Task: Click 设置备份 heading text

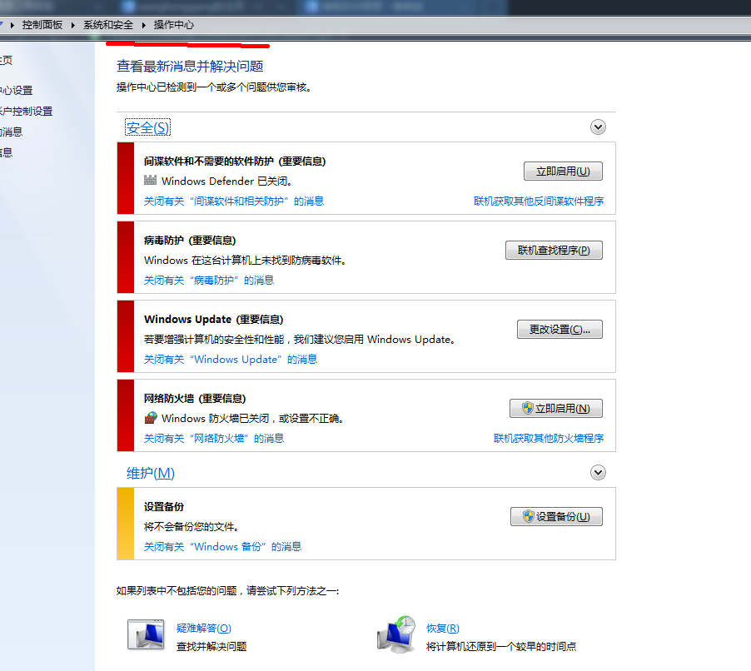Action: click(164, 507)
